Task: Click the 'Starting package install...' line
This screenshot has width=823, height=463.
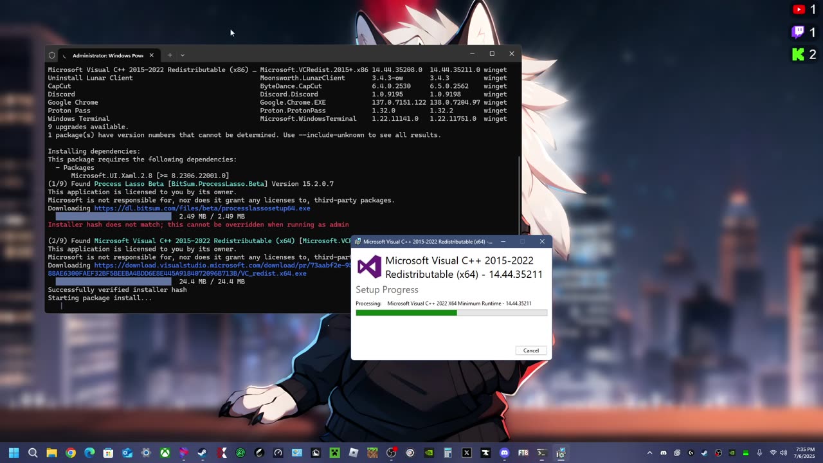Action: [x=100, y=298]
